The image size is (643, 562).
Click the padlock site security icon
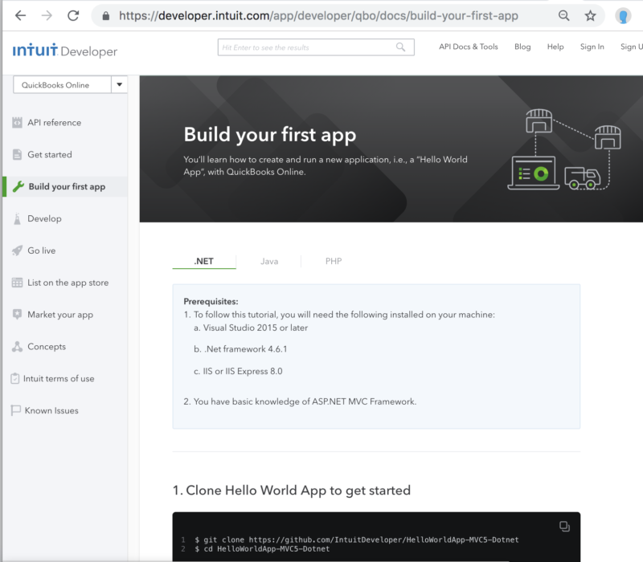106,16
